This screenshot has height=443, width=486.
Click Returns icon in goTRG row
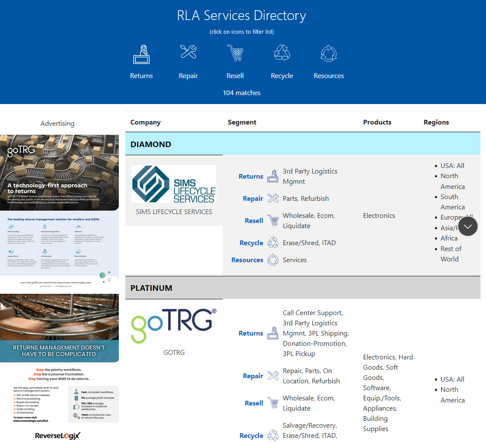[273, 333]
